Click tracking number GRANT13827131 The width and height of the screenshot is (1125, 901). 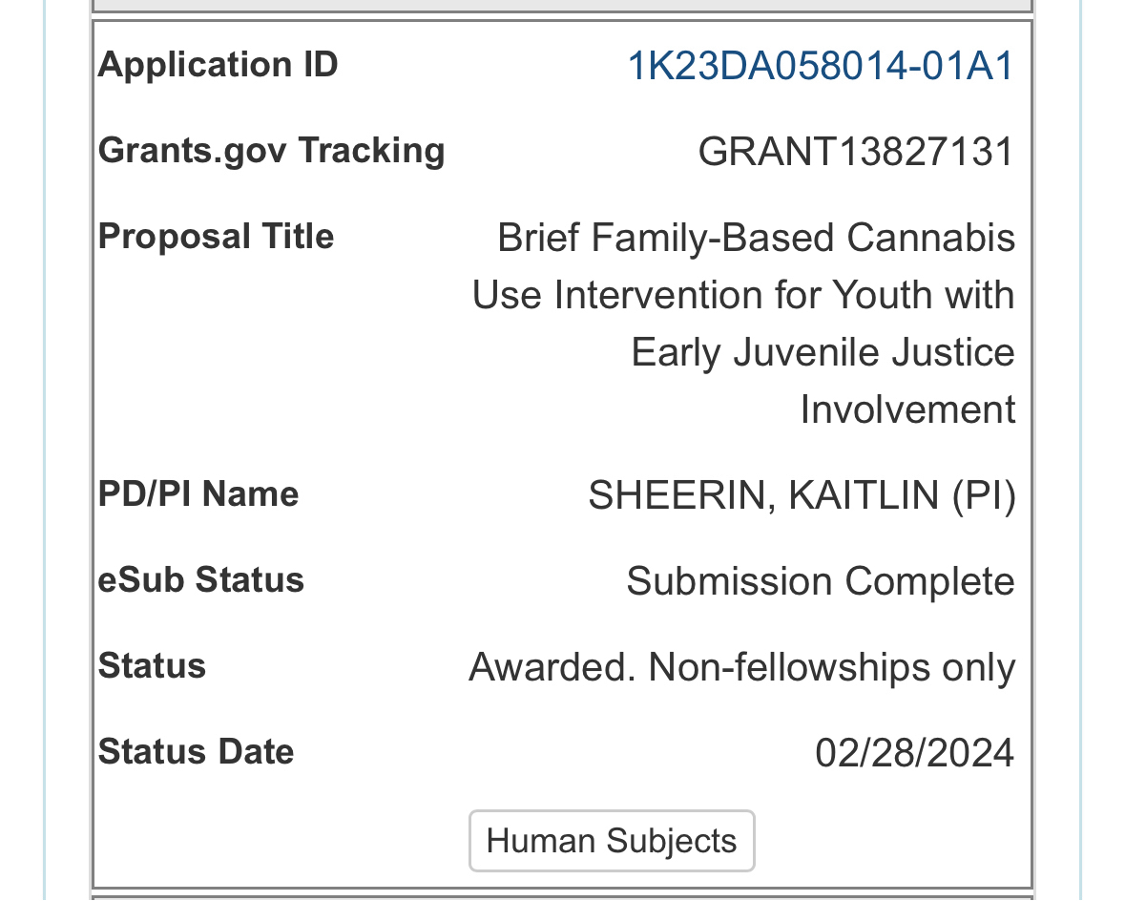pos(856,152)
